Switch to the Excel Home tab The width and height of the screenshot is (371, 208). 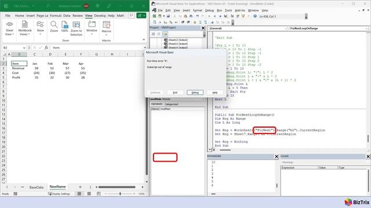(19, 16)
